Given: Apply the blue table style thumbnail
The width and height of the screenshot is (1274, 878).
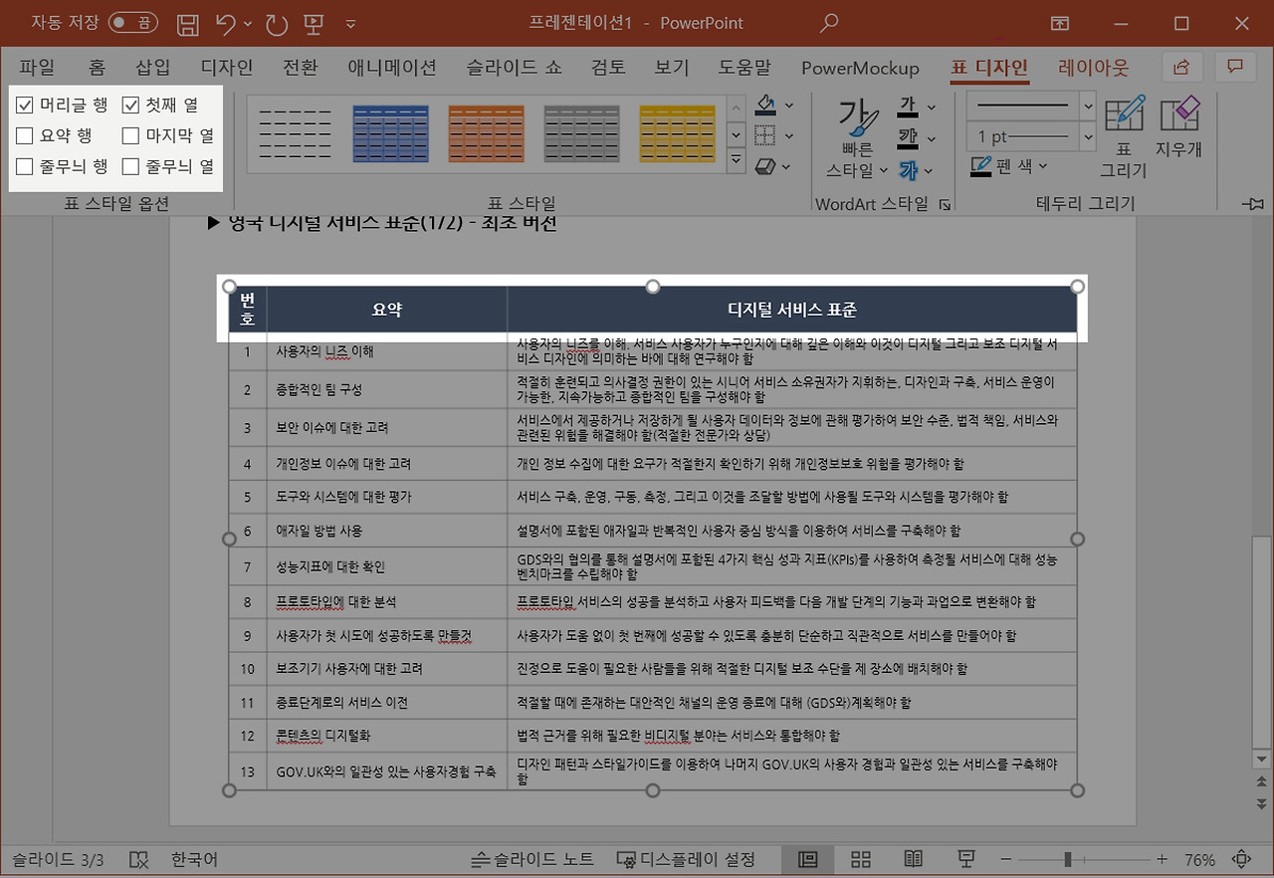Looking at the screenshot, I should pyautogui.click(x=390, y=133).
